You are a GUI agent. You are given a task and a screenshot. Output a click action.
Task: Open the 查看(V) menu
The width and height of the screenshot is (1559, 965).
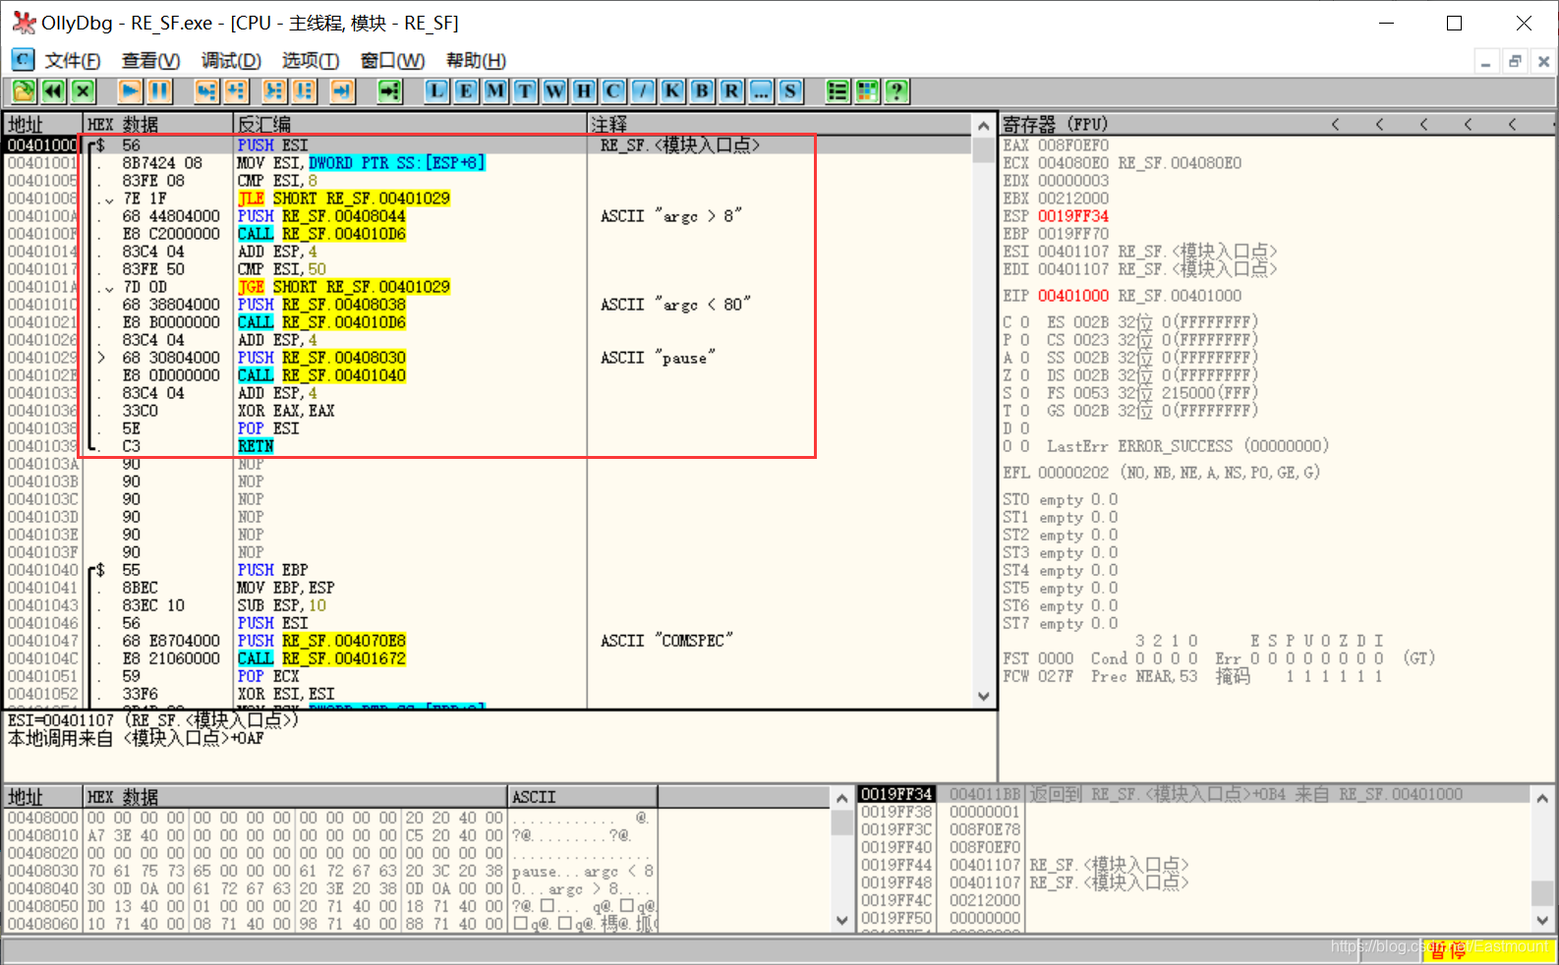click(150, 61)
